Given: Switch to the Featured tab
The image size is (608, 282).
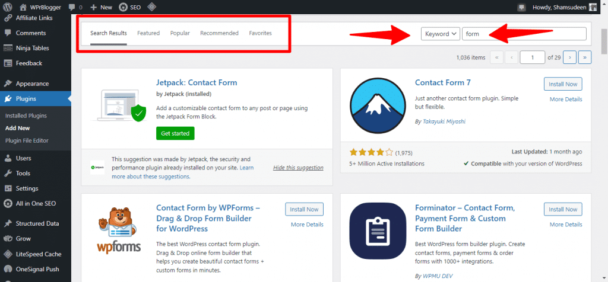Looking at the screenshot, I should coord(148,33).
